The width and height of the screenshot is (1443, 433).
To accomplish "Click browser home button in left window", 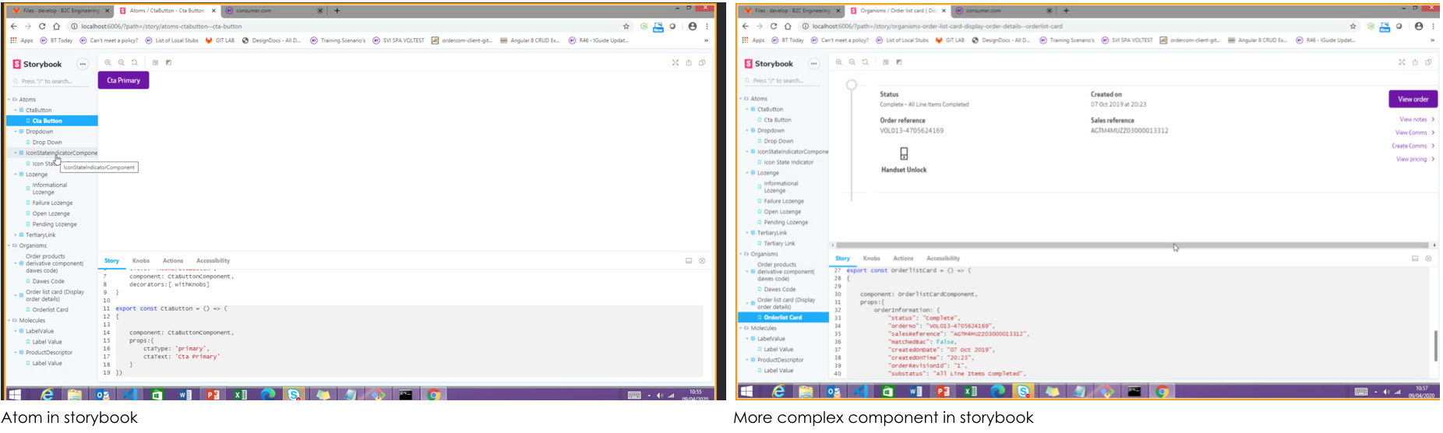I will (x=56, y=26).
